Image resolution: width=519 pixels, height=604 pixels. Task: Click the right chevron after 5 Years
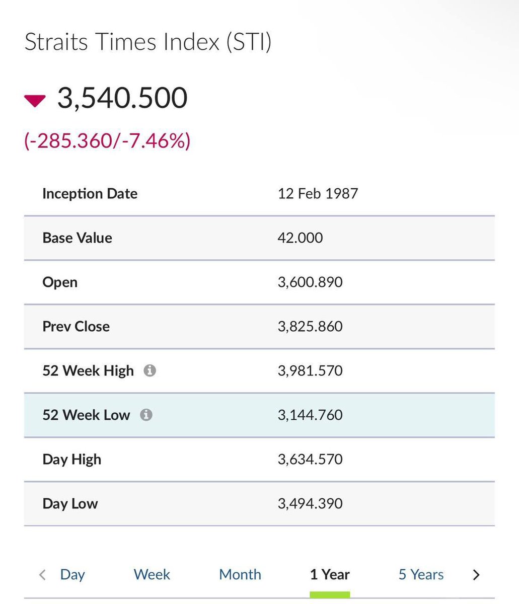(x=476, y=574)
